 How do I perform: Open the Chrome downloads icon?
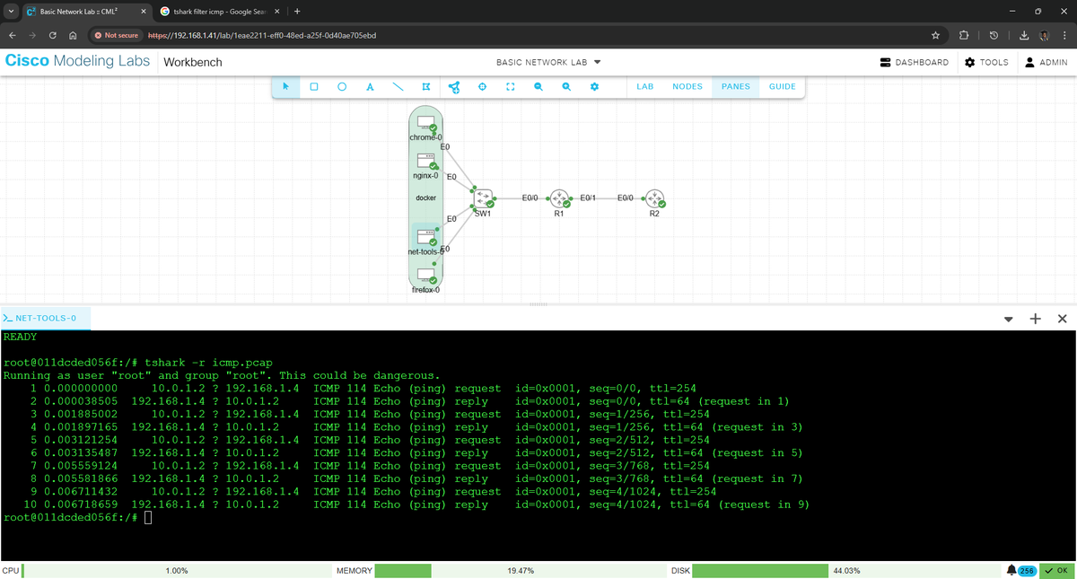coord(1024,35)
